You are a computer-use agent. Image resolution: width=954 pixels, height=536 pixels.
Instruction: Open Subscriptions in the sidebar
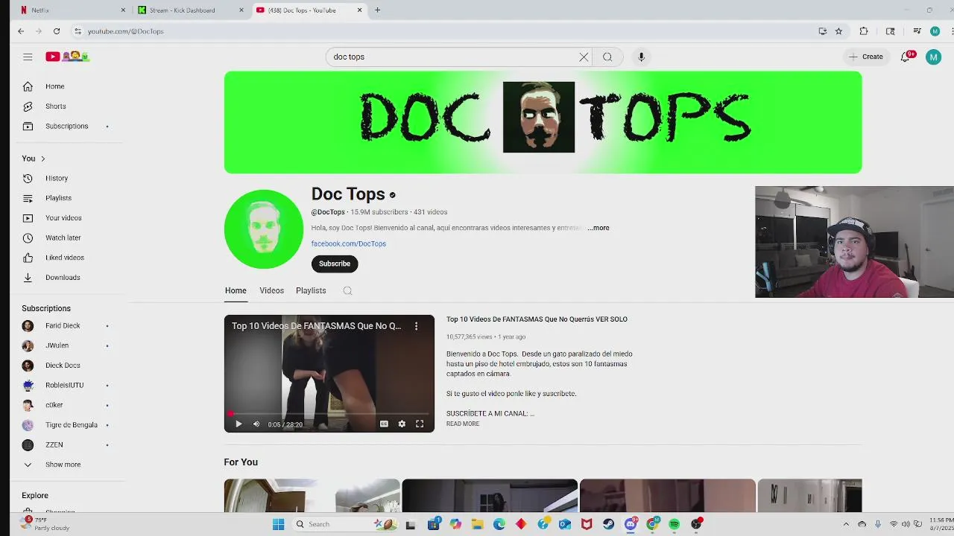coord(66,126)
